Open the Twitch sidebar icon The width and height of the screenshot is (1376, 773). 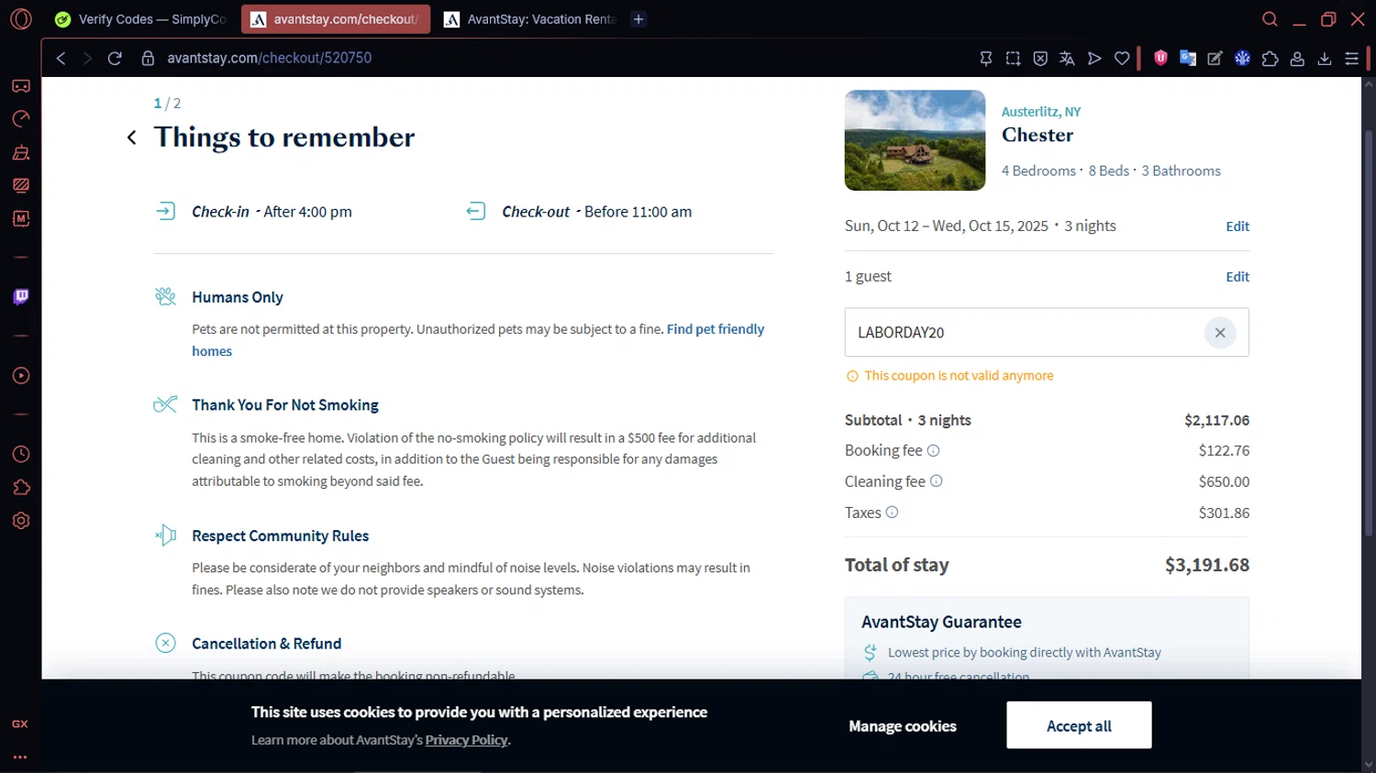click(21, 297)
